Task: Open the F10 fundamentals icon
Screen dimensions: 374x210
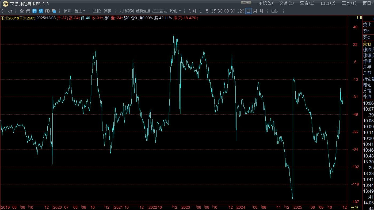Action: pyautogui.click(x=47, y=11)
